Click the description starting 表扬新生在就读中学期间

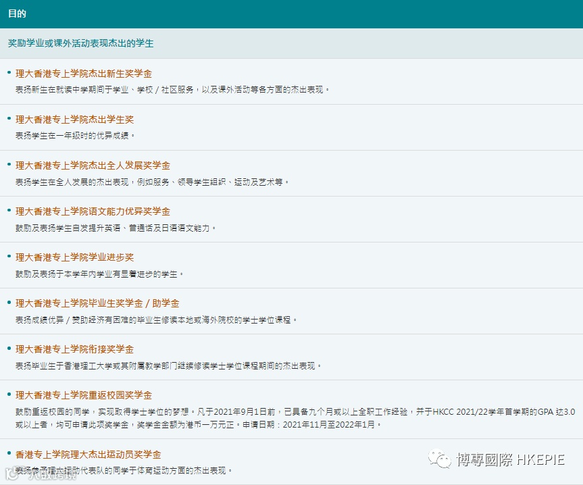click(x=172, y=90)
